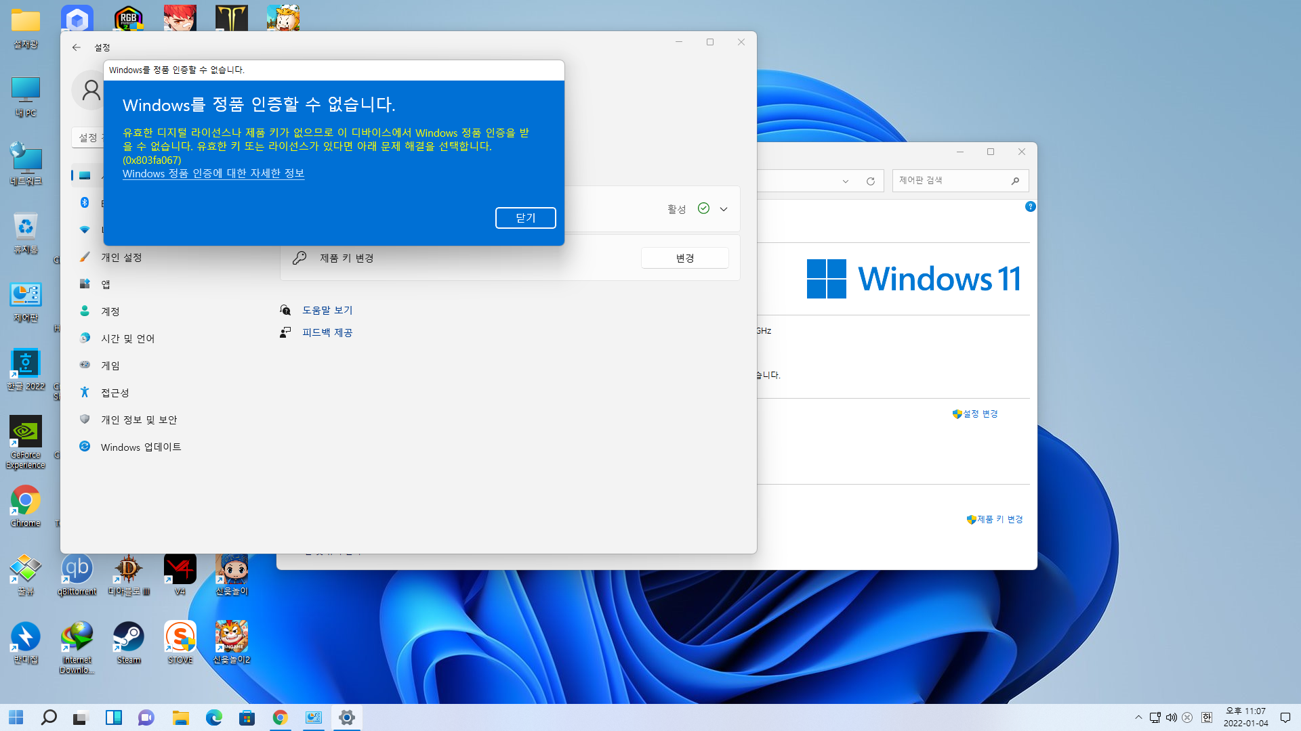Click the Control Panel help question mark icon
1301x731 pixels.
tap(1030, 206)
